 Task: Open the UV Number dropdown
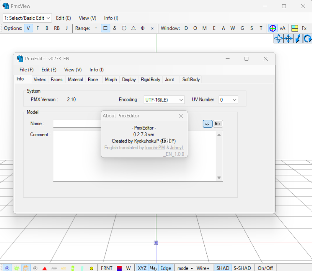[228, 100]
